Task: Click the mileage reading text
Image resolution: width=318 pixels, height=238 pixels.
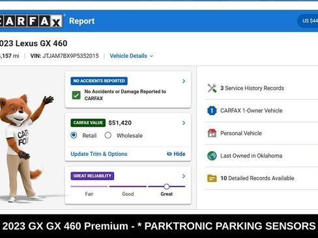Action: coord(10,56)
